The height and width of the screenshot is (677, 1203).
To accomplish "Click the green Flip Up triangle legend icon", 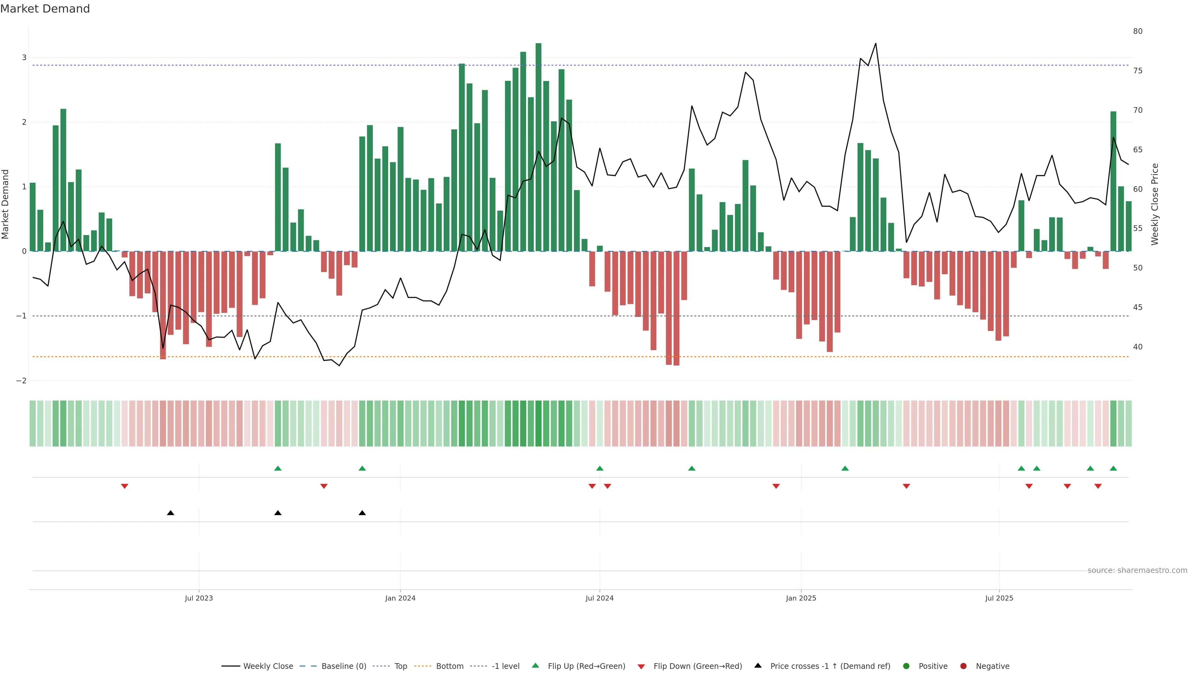I will point(535,665).
